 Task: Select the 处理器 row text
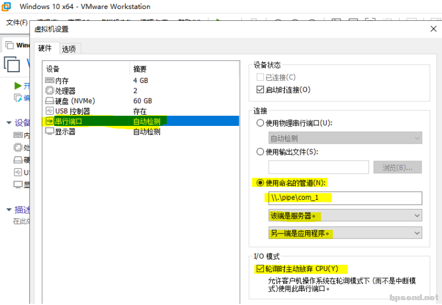pos(65,91)
